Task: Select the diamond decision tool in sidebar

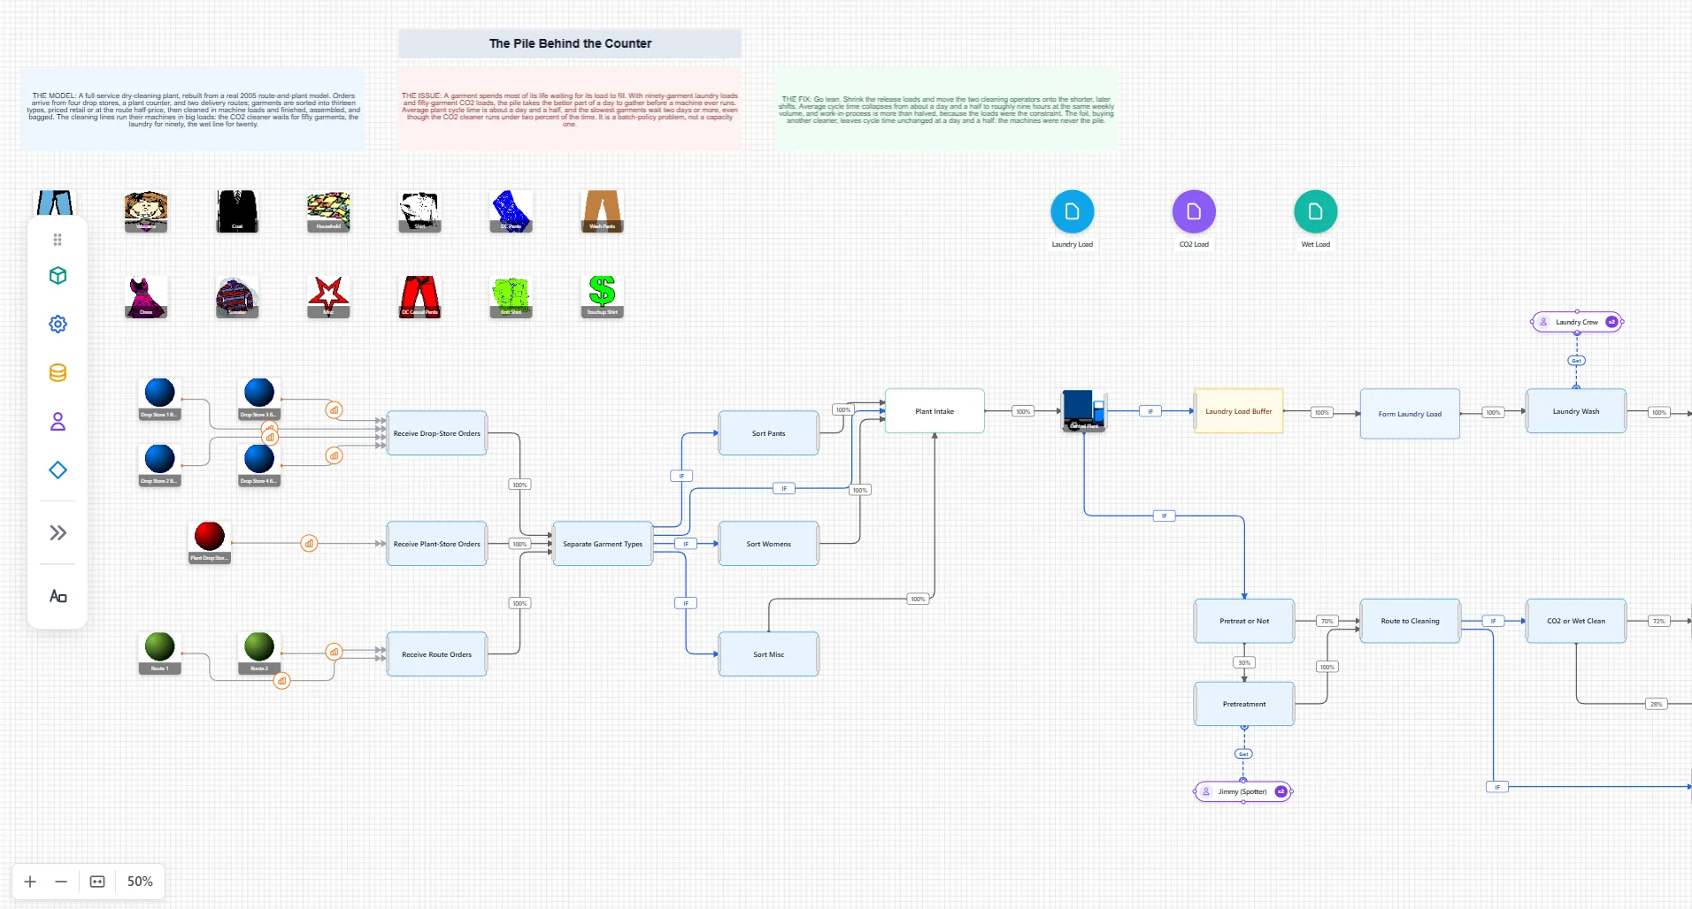Action: click(x=58, y=470)
